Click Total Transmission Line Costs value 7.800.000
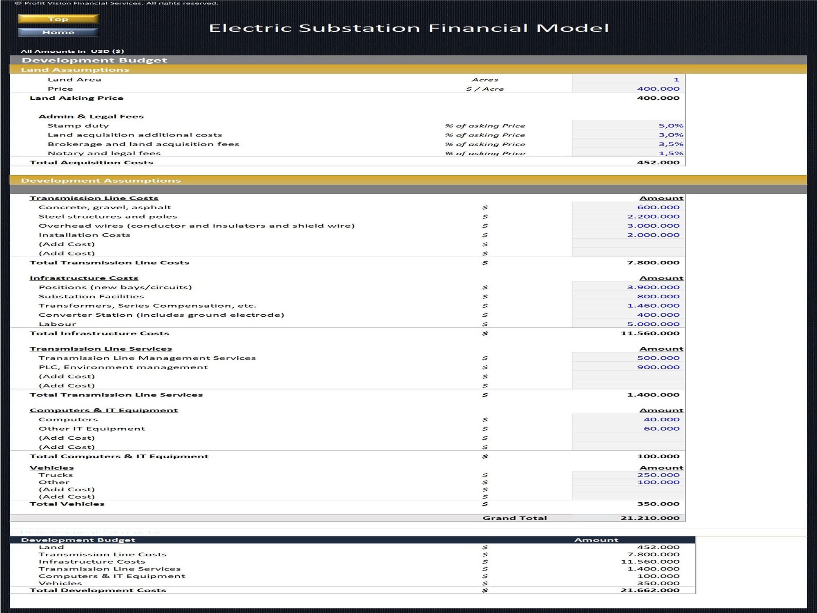Image resolution: width=817 pixels, height=613 pixels. click(653, 262)
